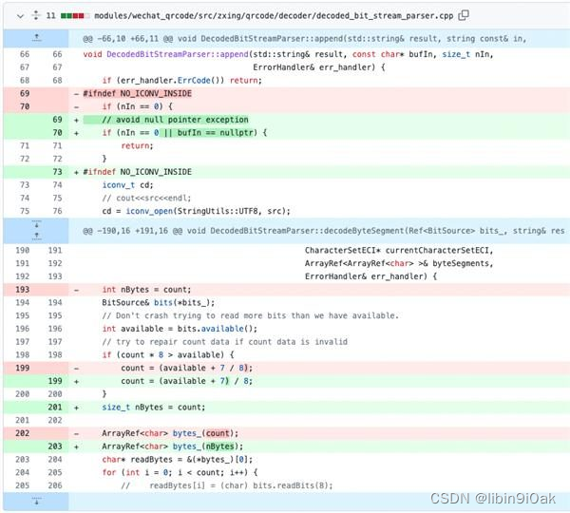Click the removed '#ifndef NO_ICONV_INSIDE' line
The image size is (570, 513).
pos(137,93)
